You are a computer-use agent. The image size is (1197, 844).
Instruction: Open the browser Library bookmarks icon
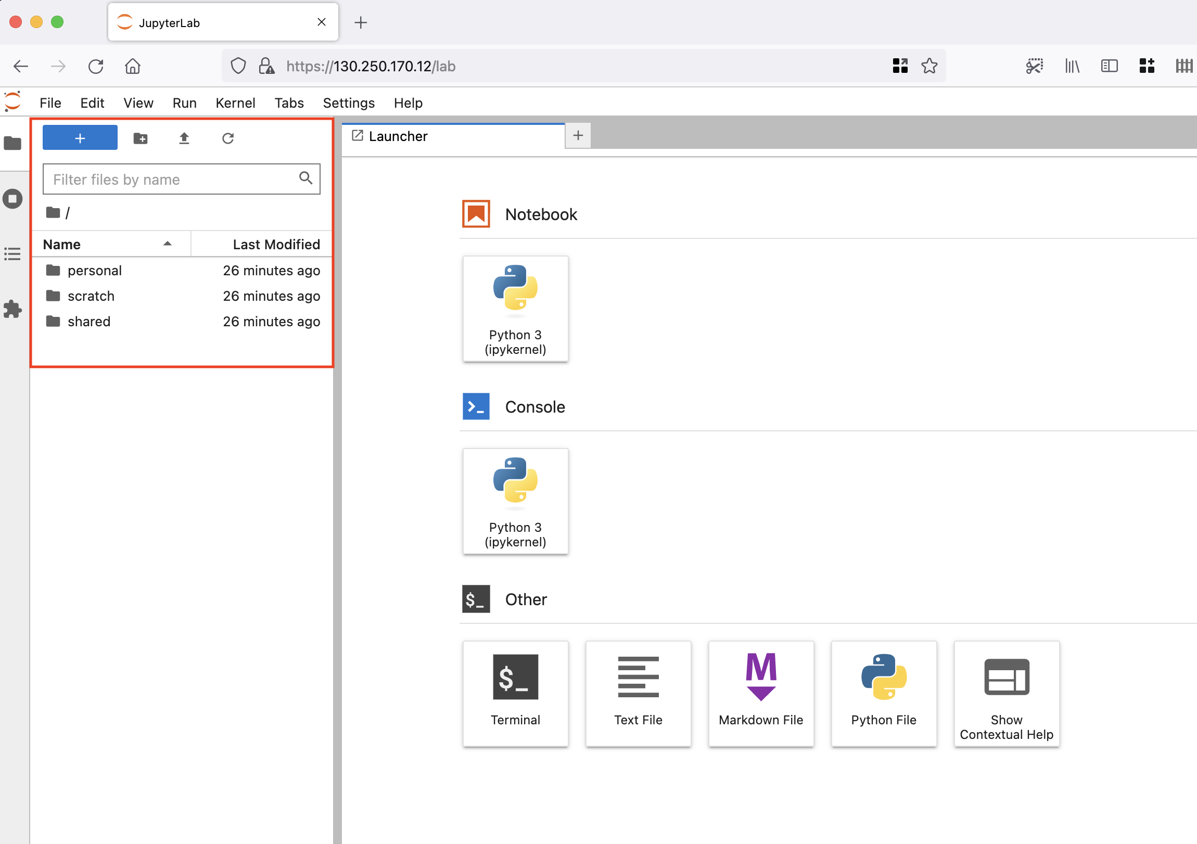coord(1072,66)
